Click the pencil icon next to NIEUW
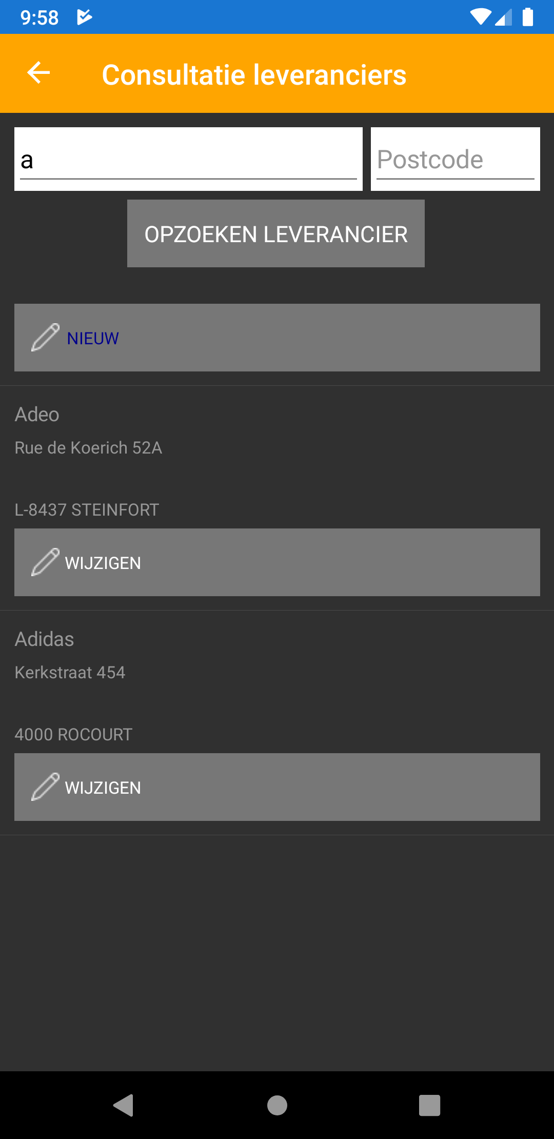This screenshot has height=1139, width=554. (x=45, y=338)
